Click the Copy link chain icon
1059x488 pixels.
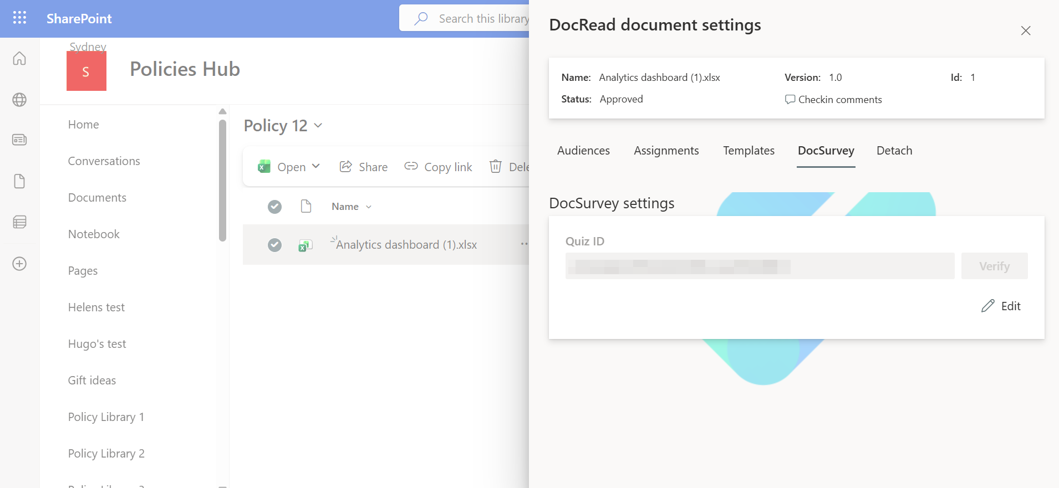tap(411, 166)
